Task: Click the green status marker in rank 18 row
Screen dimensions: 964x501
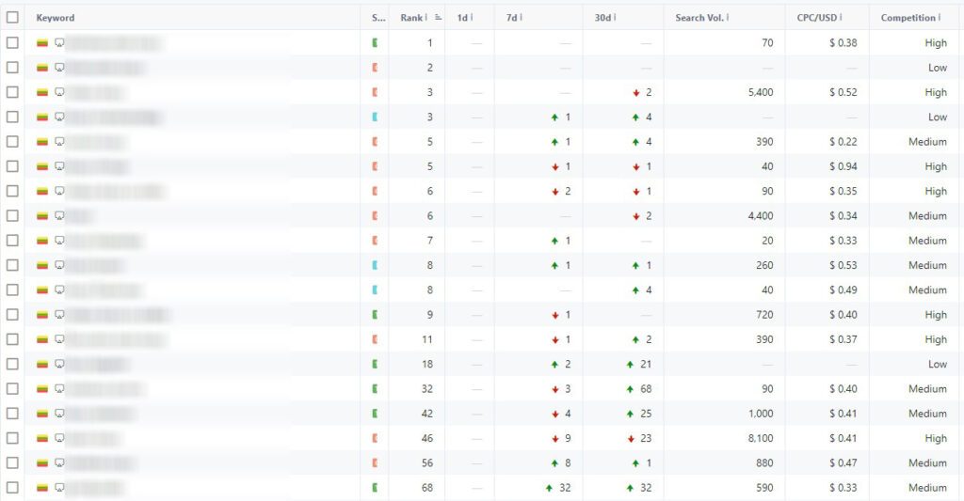Action: point(375,364)
